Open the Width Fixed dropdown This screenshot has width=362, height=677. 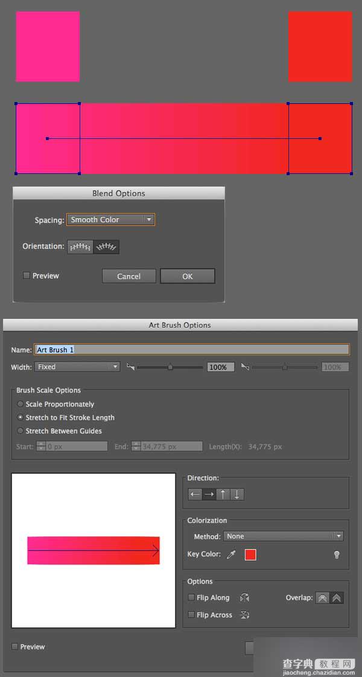[77, 367]
